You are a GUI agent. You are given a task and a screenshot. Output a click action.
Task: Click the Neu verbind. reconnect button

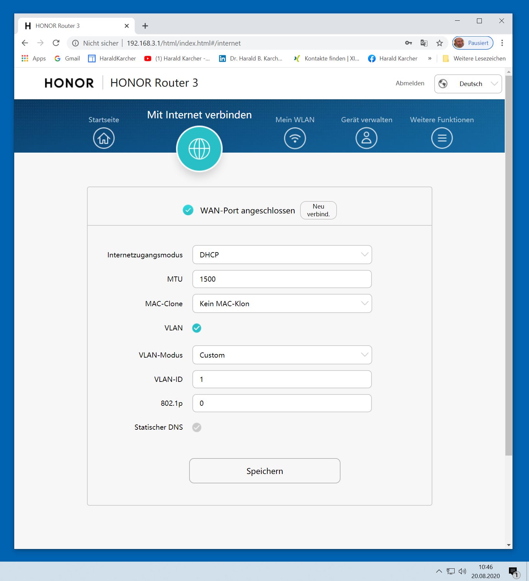coord(318,210)
